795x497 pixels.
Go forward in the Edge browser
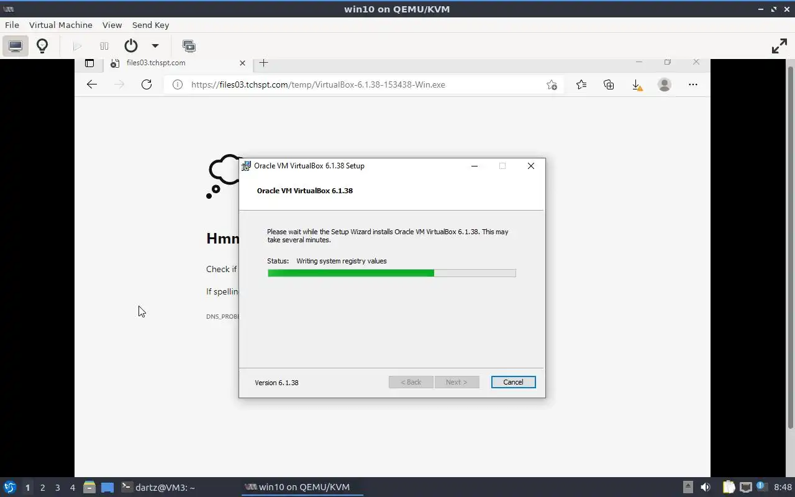(x=119, y=84)
